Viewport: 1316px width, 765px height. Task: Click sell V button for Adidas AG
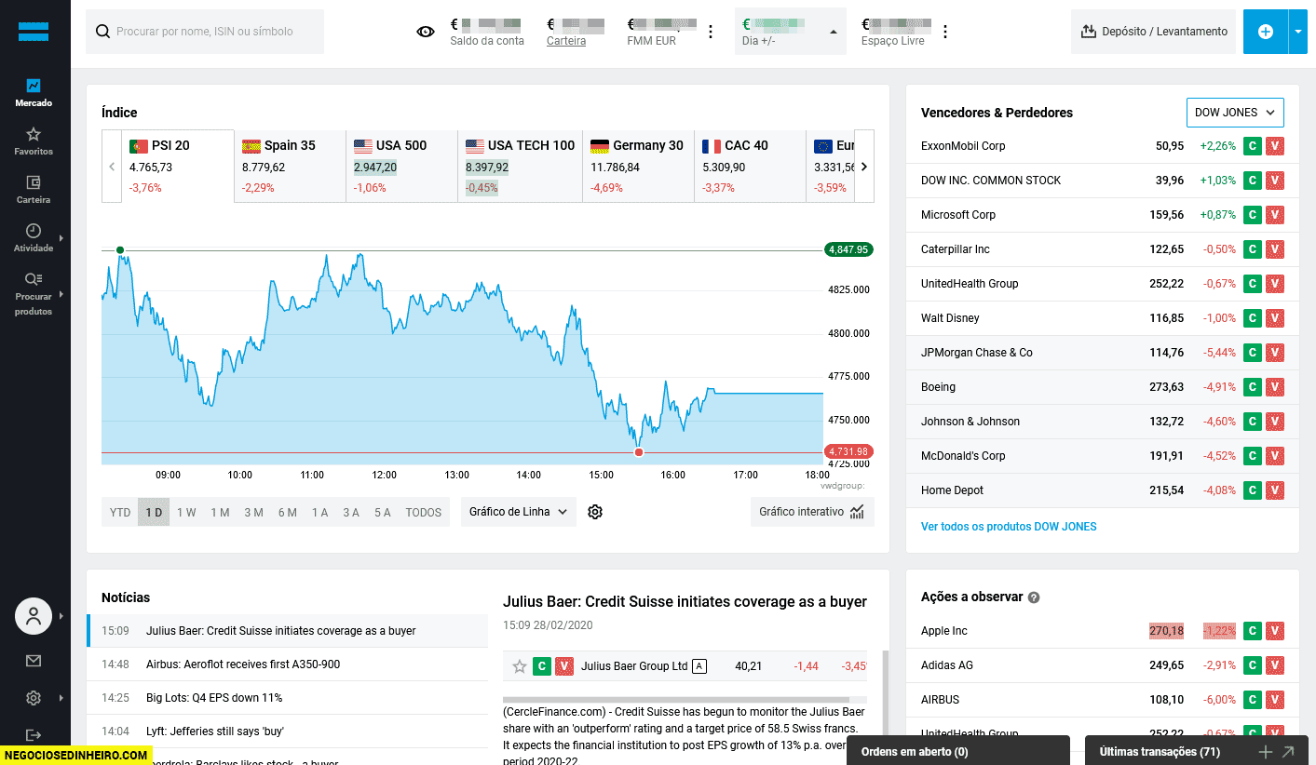click(1275, 665)
